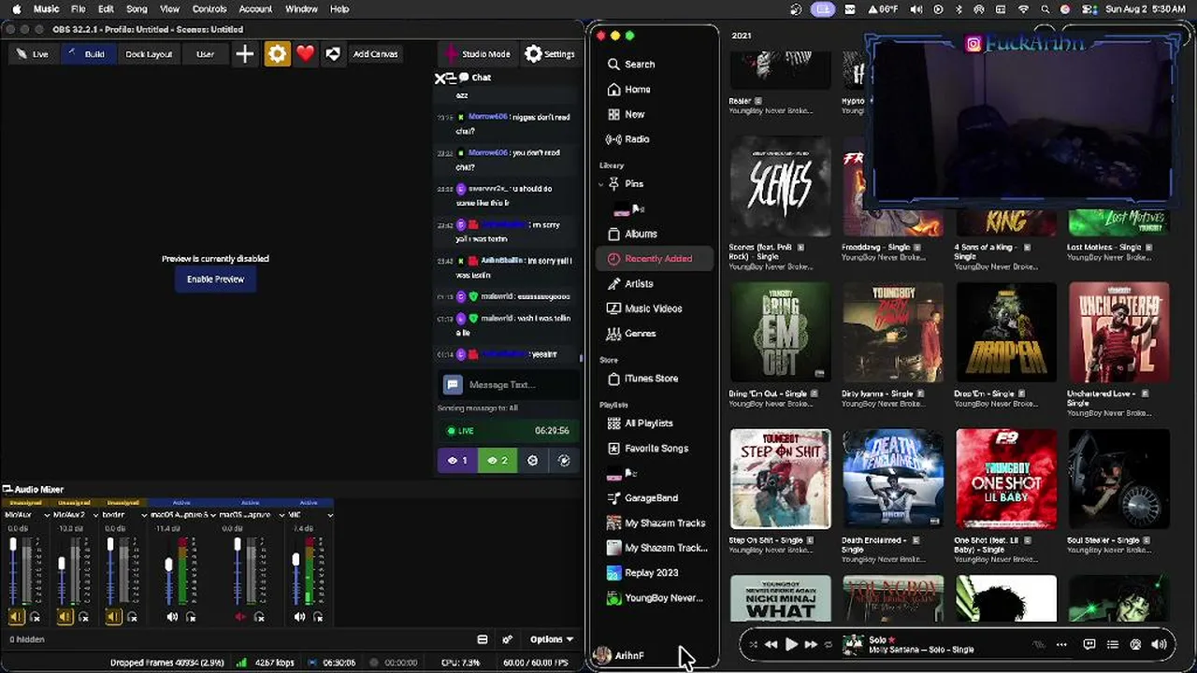This screenshot has height=673, width=1197.
Task: Open the Controls menu
Action: click(x=209, y=9)
